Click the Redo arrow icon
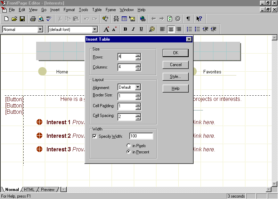 95,19
